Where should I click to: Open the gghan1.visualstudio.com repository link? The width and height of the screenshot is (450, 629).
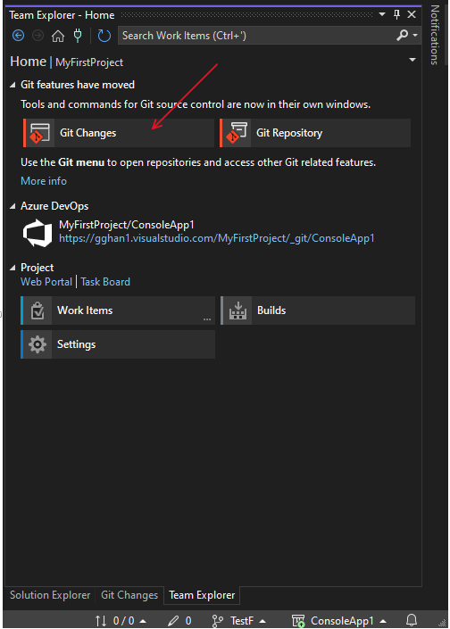217,238
